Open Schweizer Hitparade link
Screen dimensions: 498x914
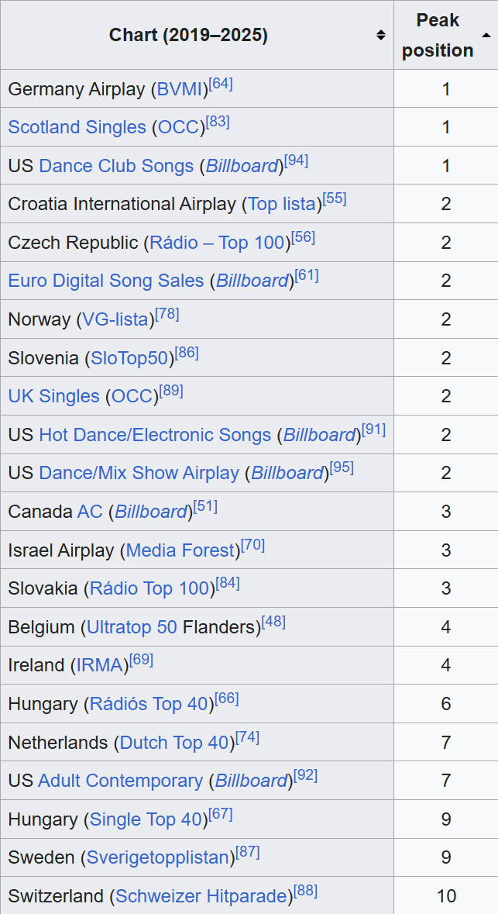tap(201, 896)
